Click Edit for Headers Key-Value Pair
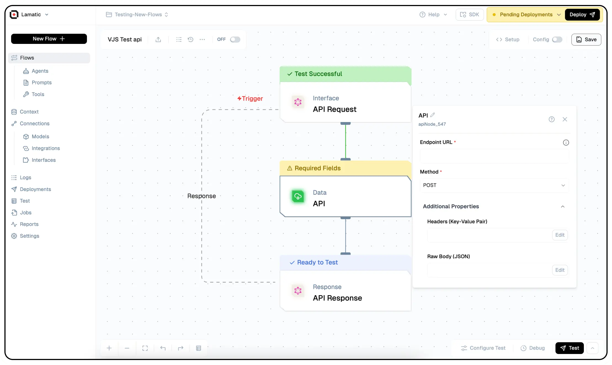This screenshot has width=612, height=365. 560,235
